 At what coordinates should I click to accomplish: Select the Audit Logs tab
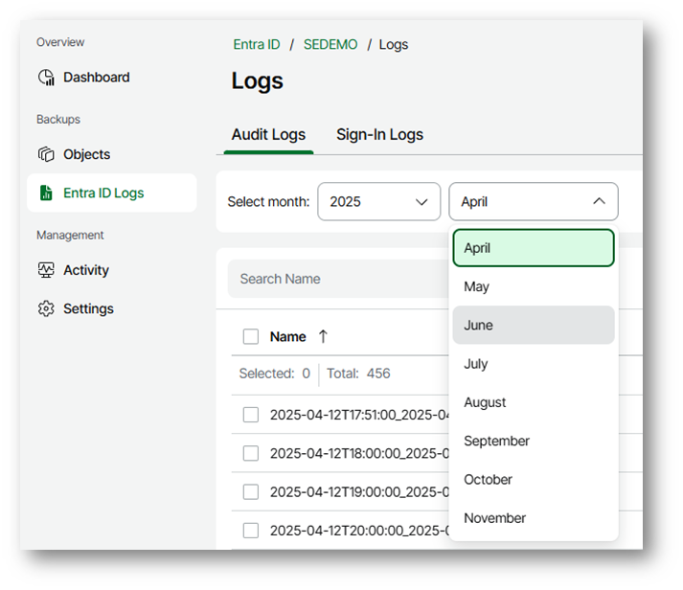(x=268, y=135)
